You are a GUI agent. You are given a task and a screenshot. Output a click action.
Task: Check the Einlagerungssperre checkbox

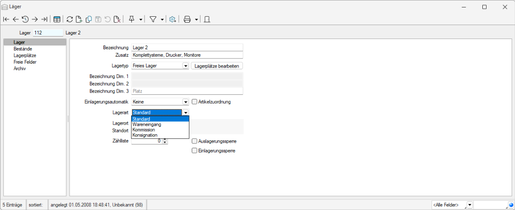[195, 151]
